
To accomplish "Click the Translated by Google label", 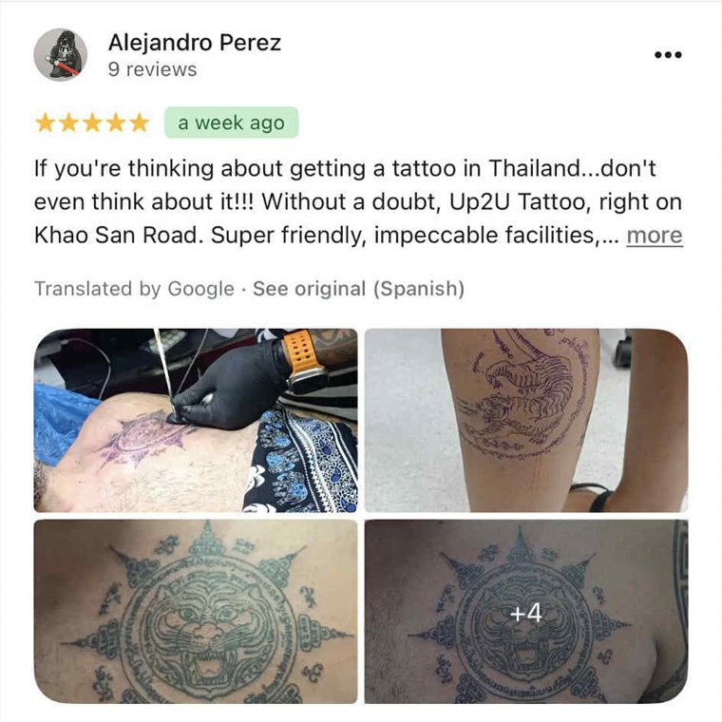I will (x=135, y=289).
